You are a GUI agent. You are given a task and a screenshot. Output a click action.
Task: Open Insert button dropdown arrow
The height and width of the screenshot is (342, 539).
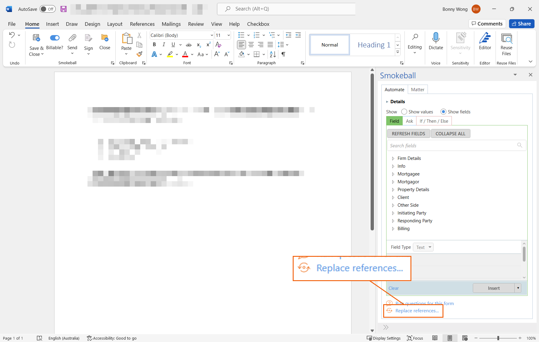click(x=518, y=288)
